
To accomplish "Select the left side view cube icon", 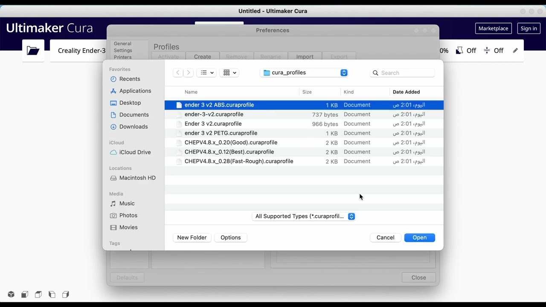I will 52,294.
